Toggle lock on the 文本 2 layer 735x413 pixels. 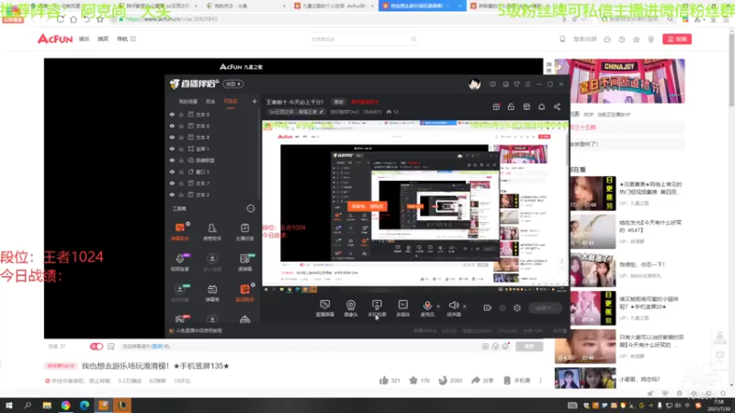pyautogui.click(x=181, y=195)
